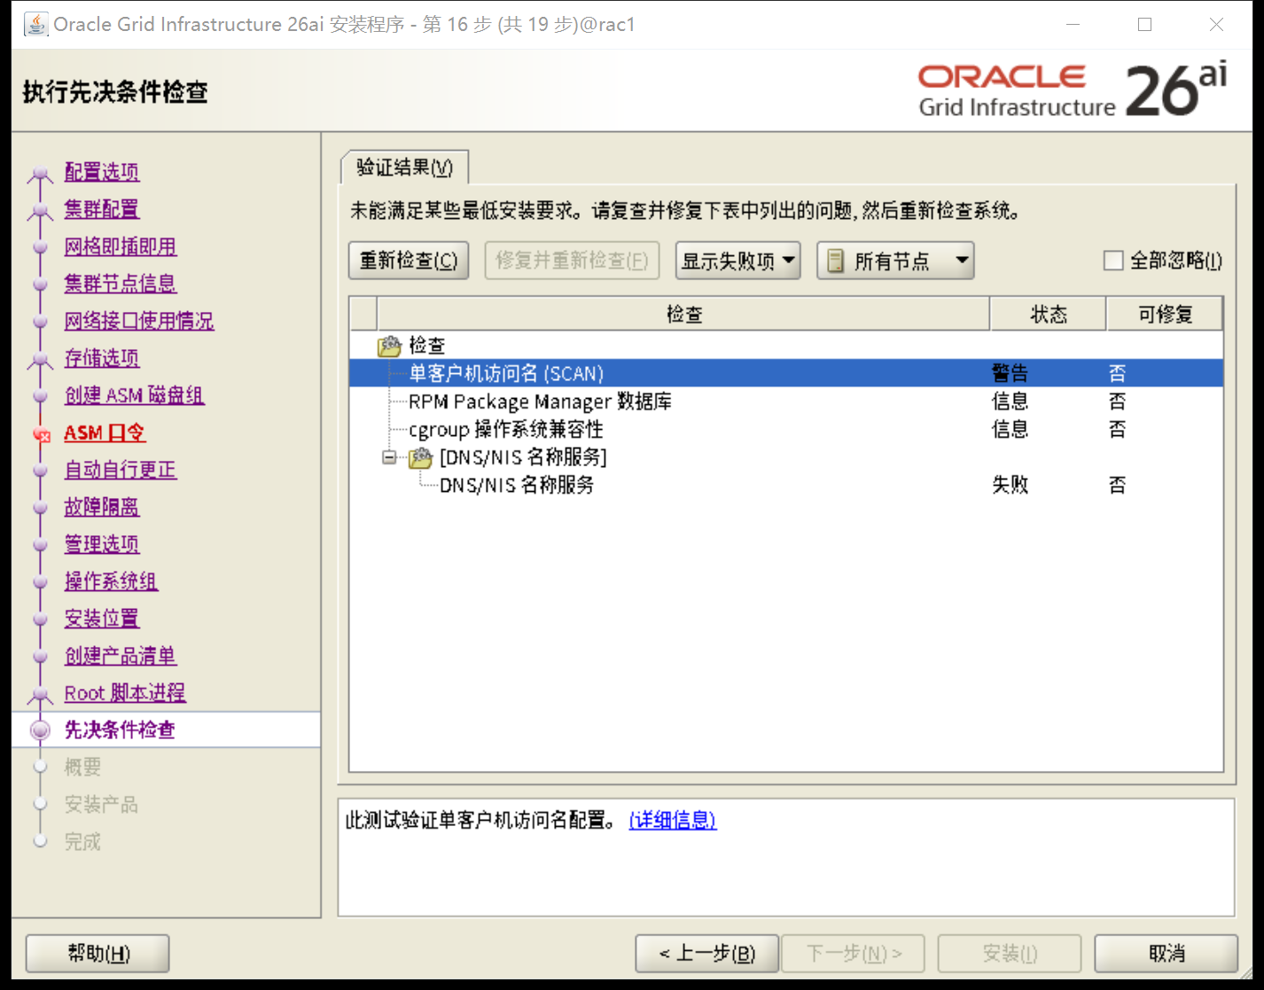
Task: Click the red error icon beside ASM 口令
Action: [41, 434]
